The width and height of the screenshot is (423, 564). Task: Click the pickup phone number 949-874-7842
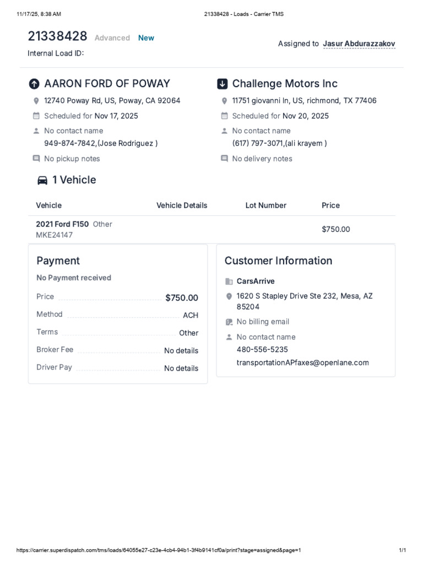pos(70,143)
